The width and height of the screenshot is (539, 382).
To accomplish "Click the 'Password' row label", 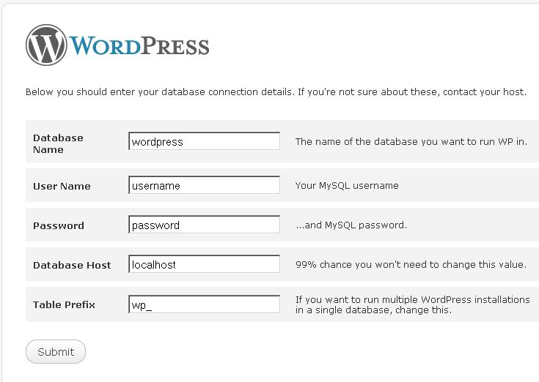I will coord(59,225).
